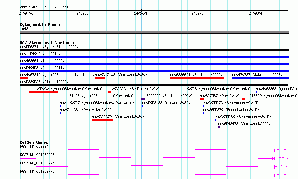Click the small red nsv6323231 bar
298x179 pixels.
(x=109, y=92)
